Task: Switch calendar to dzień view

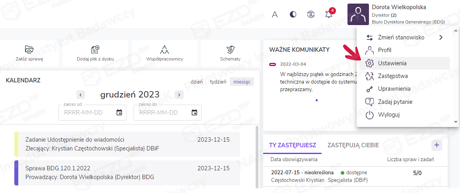Action: point(196,82)
